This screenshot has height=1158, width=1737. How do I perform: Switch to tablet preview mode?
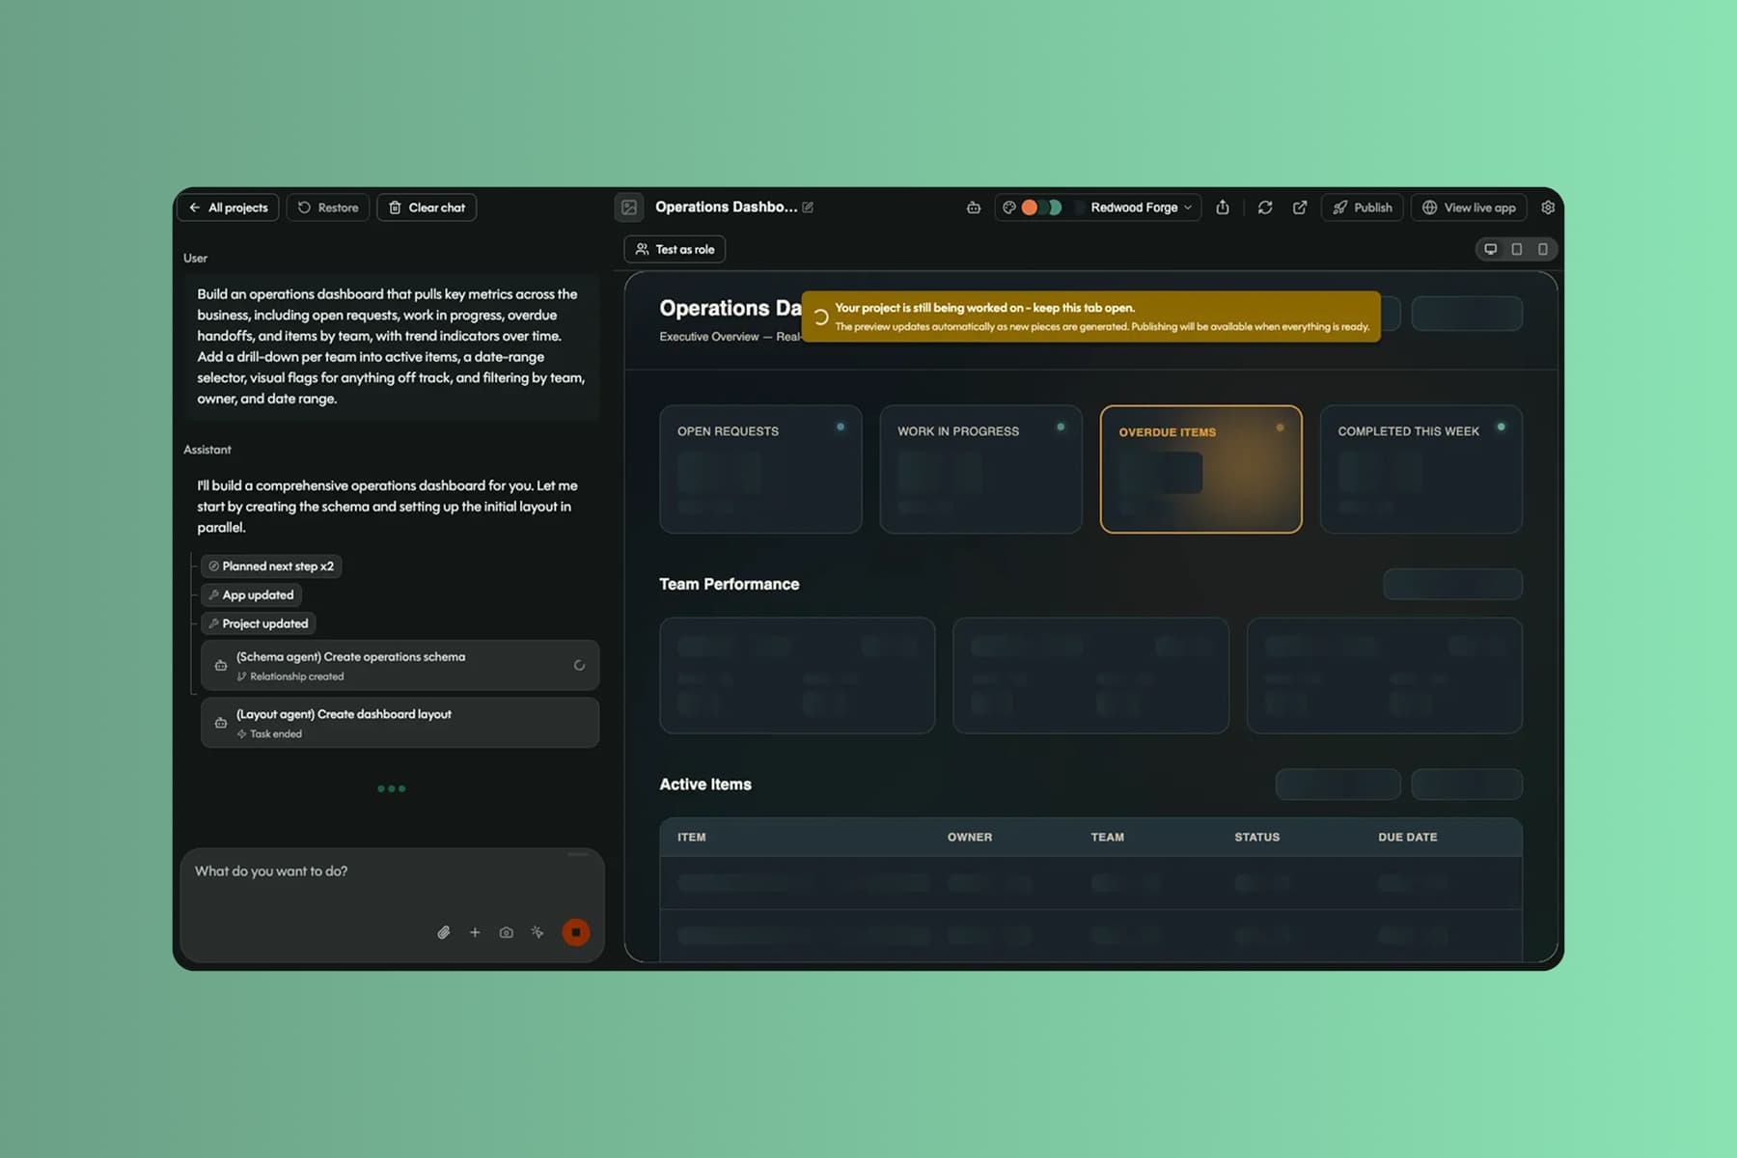click(1517, 249)
